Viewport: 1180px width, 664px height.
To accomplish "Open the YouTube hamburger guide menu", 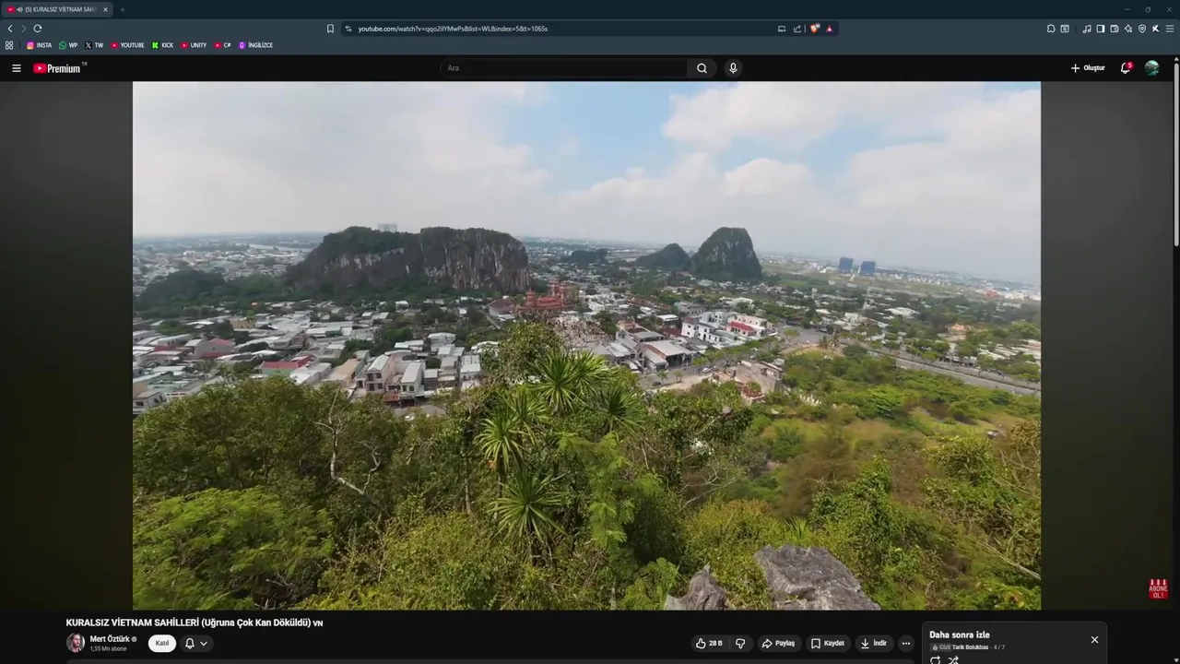I will tap(16, 68).
